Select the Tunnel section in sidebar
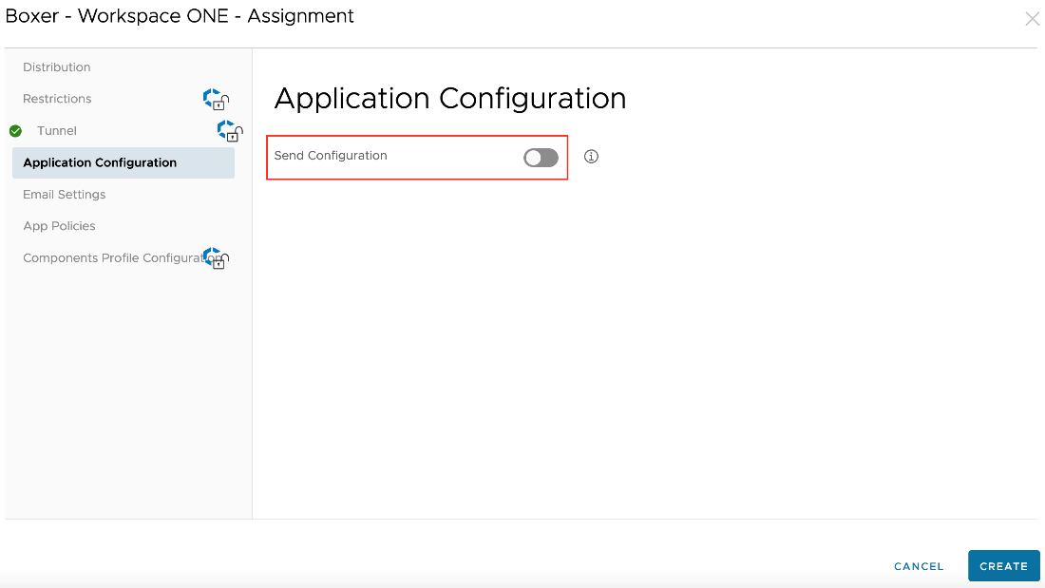The width and height of the screenshot is (1045, 588). (x=57, y=131)
